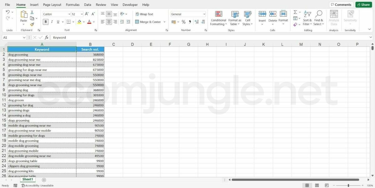Click the Format as Table icon
Screen dimensions: 375x188
point(235,18)
